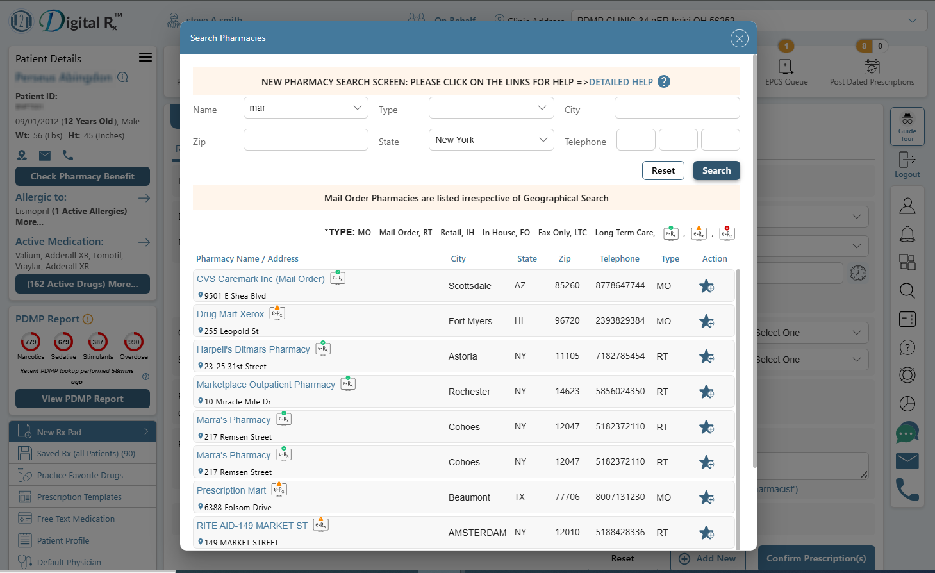Open the State dropdown showing New York
The image size is (935, 573).
pyautogui.click(x=491, y=140)
